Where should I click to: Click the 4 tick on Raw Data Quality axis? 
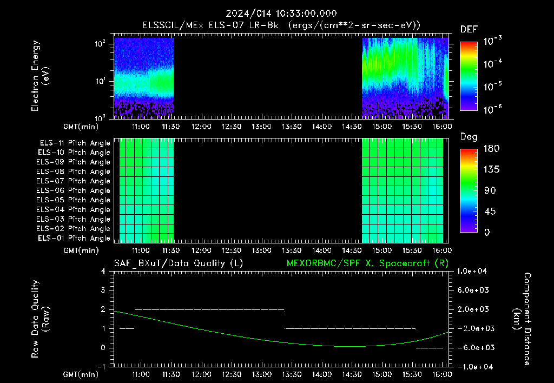103,271
